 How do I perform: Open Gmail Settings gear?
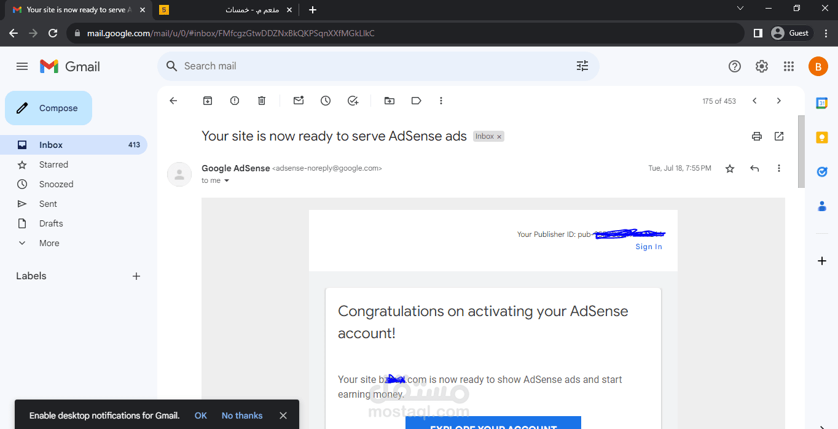coord(762,66)
